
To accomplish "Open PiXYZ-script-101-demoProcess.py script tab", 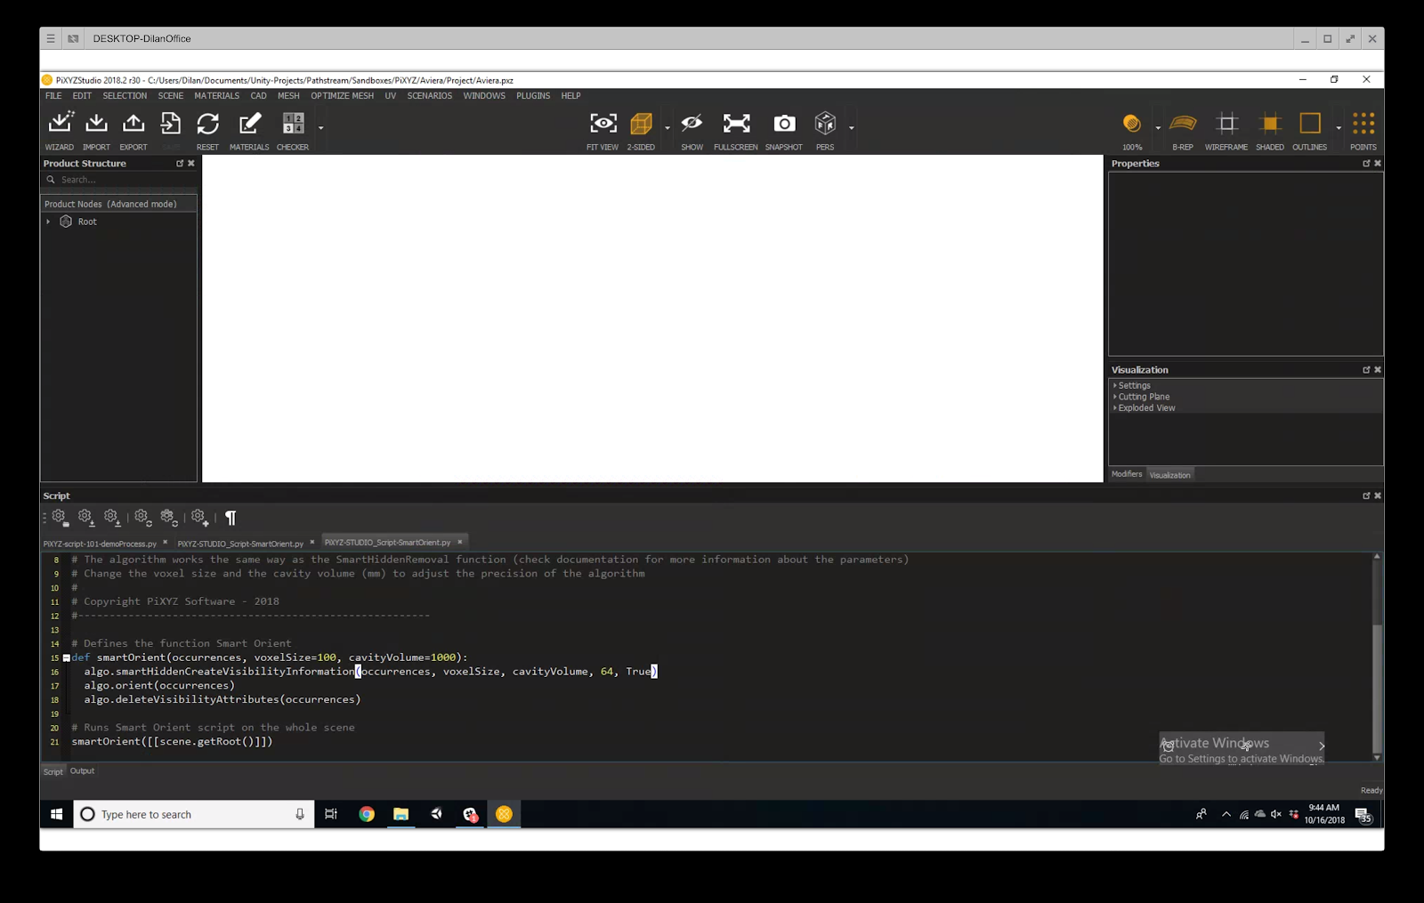I will point(100,544).
